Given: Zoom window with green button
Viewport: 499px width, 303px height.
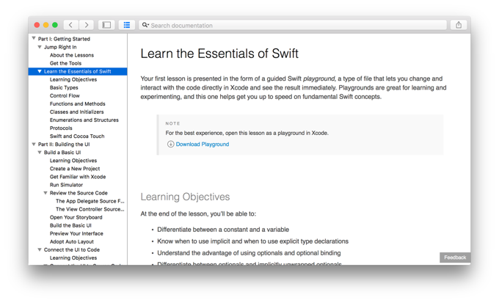Looking at the screenshot, I should [55, 25].
